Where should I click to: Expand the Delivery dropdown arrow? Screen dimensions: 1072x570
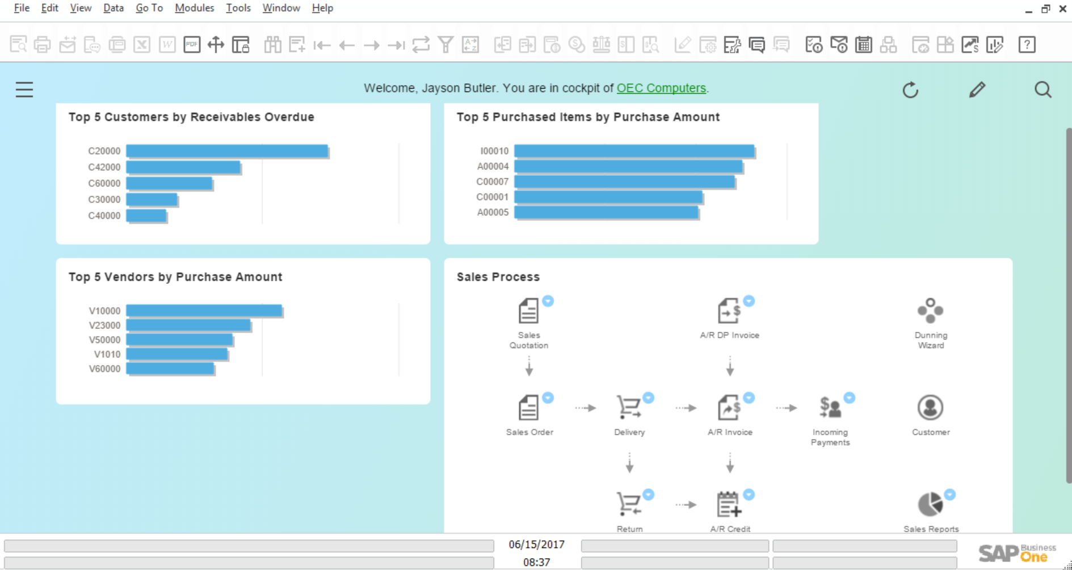(648, 398)
